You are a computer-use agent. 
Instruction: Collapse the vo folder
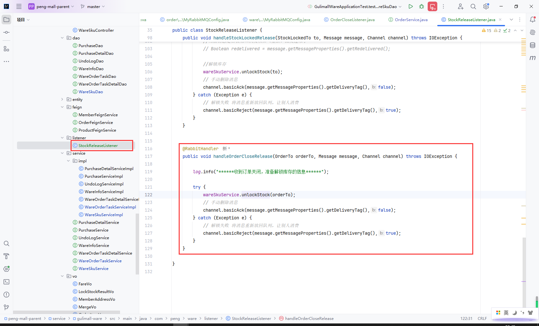pos(62,276)
